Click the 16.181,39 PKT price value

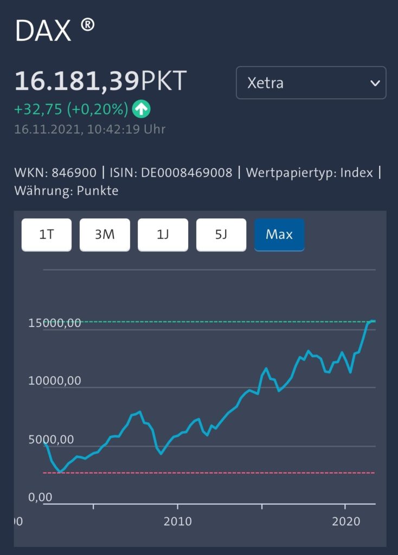[100, 81]
